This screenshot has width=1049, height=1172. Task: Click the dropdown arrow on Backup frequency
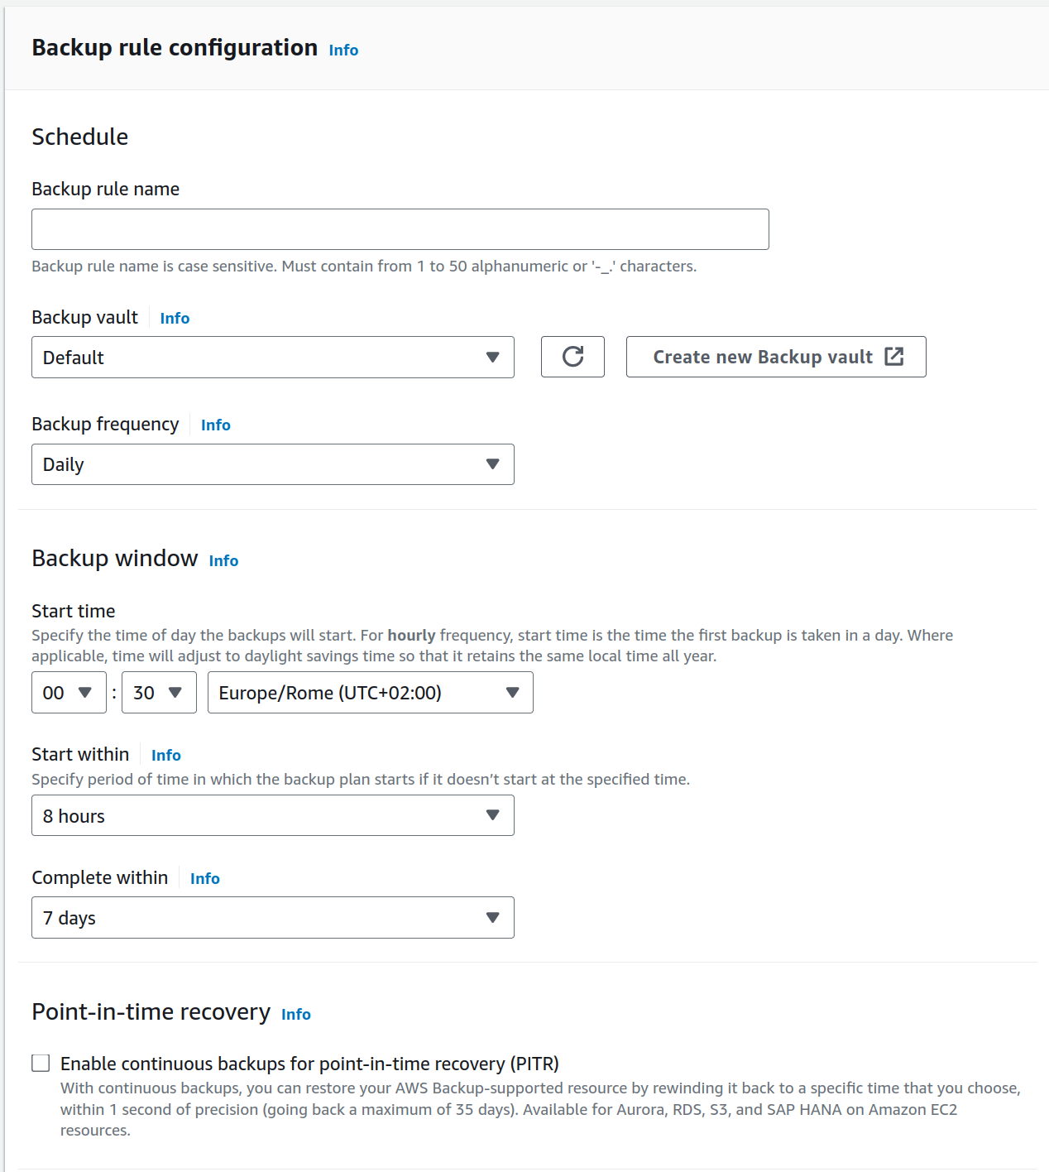(x=491, y=464)
